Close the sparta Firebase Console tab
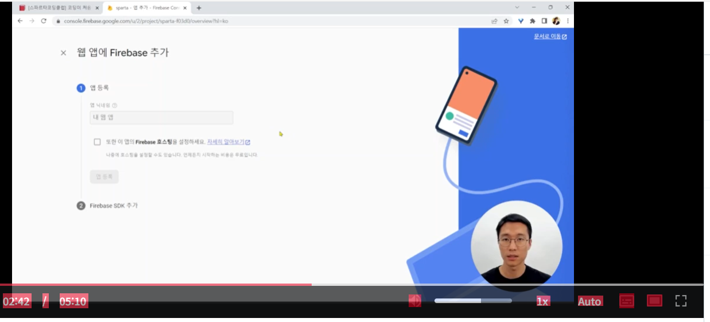 point(184,8)
